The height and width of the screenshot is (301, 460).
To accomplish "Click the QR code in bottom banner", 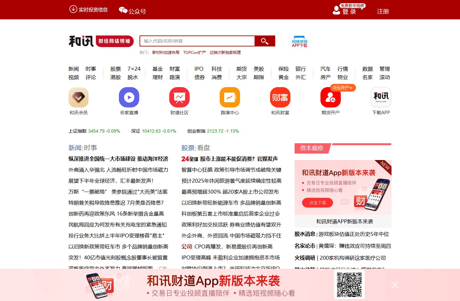I will pyautogui.click(x=349, y=285).
